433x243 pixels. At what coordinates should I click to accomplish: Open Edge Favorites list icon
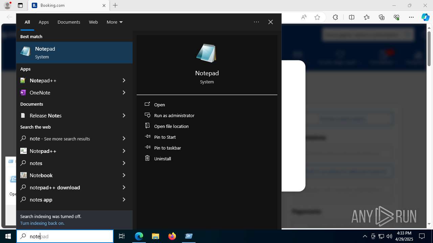(367, 17)
